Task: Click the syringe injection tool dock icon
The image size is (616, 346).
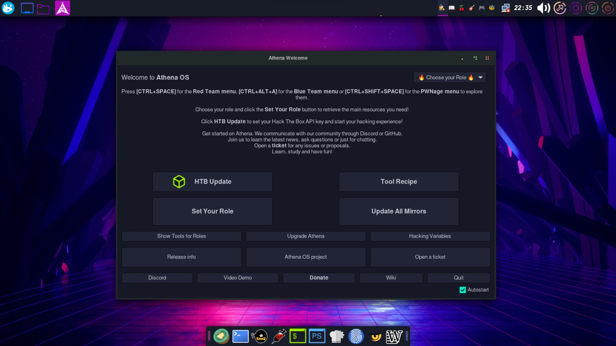Action: [x=279, y=336]
